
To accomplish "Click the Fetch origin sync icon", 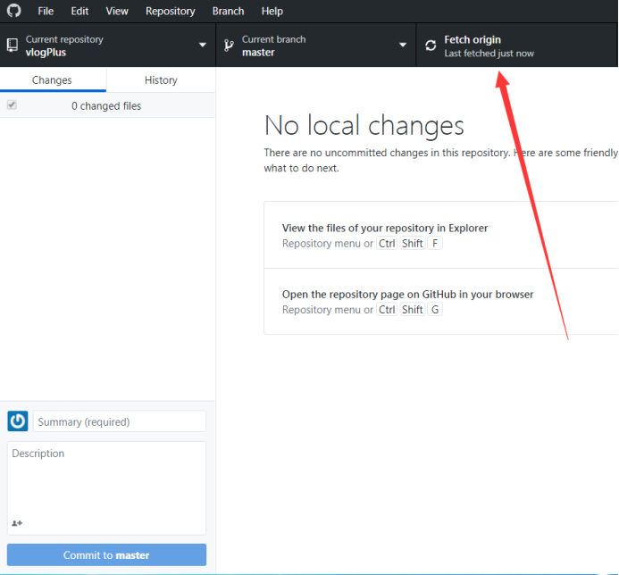I will [x=431, y=46].
